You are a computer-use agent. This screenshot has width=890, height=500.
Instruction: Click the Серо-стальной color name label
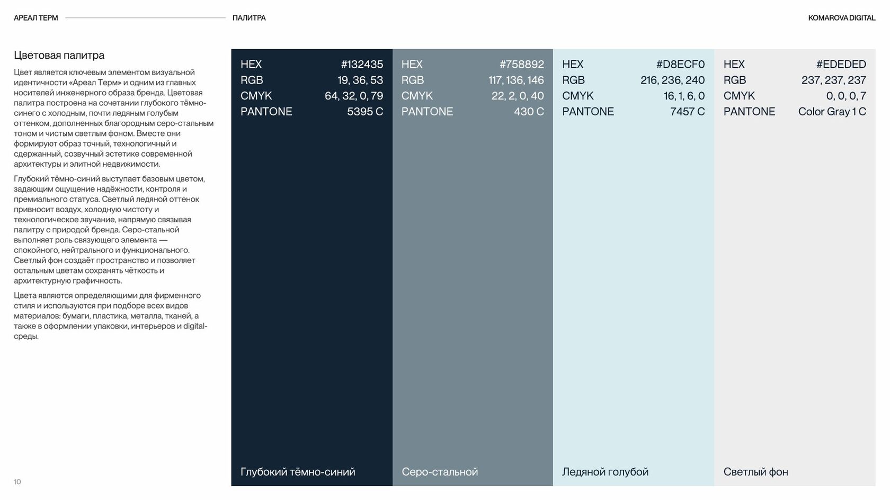pos(440,472)
